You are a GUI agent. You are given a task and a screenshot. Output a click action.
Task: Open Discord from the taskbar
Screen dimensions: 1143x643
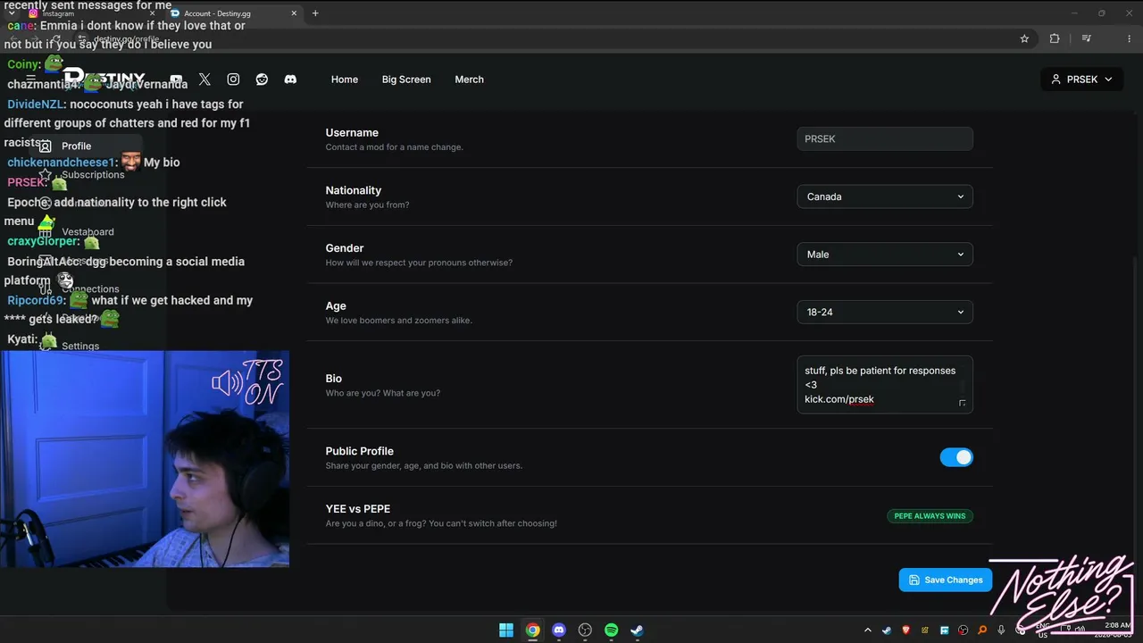click(559, 630)
